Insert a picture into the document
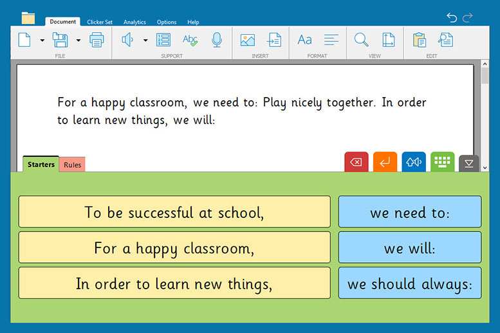Image resolution: width=500 pixels, height=333 pixels. (x=248, y=40)
